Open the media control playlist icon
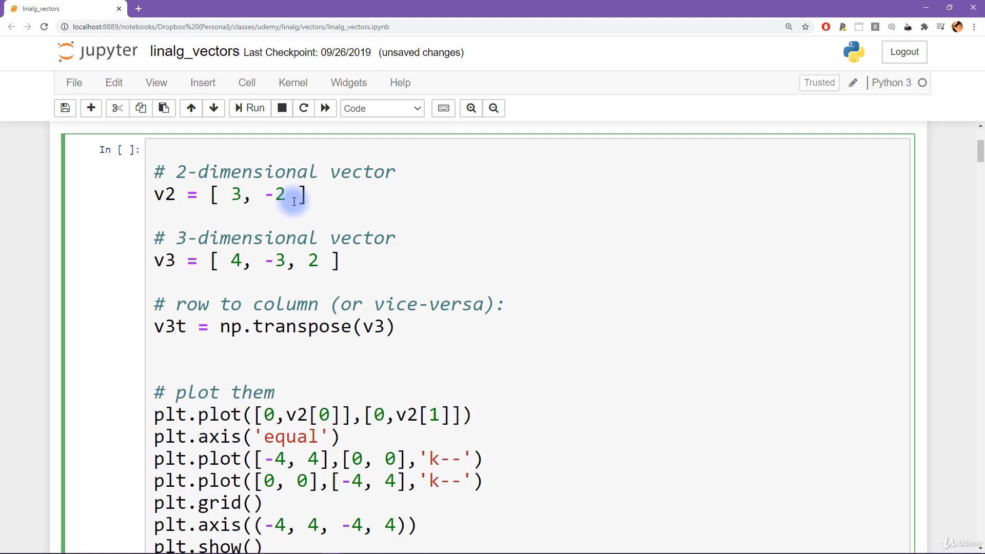This screenshot has width=985, height=554. pos(941,27)
